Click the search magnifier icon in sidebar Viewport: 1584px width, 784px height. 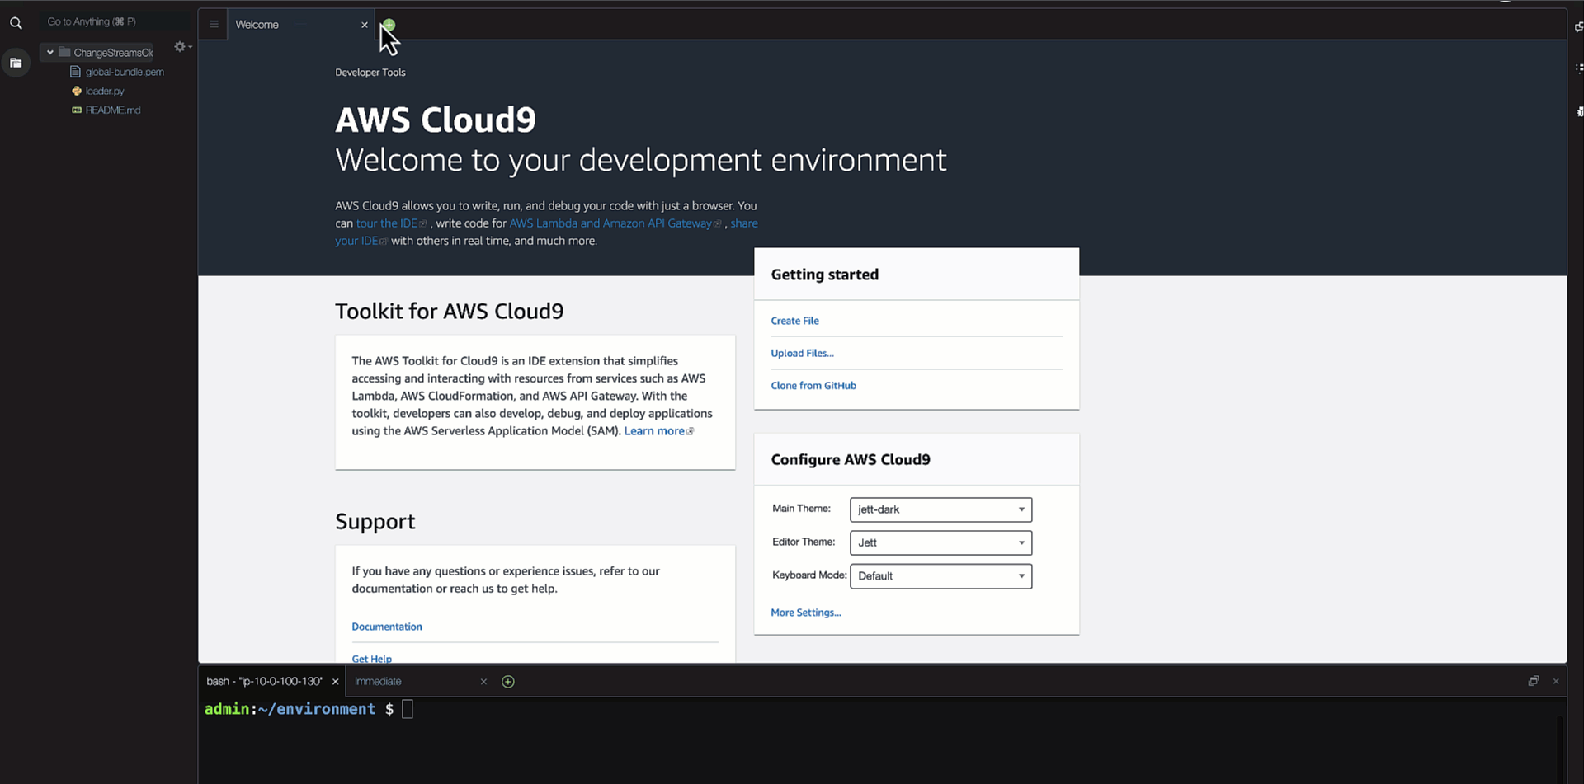click(16, 23)
